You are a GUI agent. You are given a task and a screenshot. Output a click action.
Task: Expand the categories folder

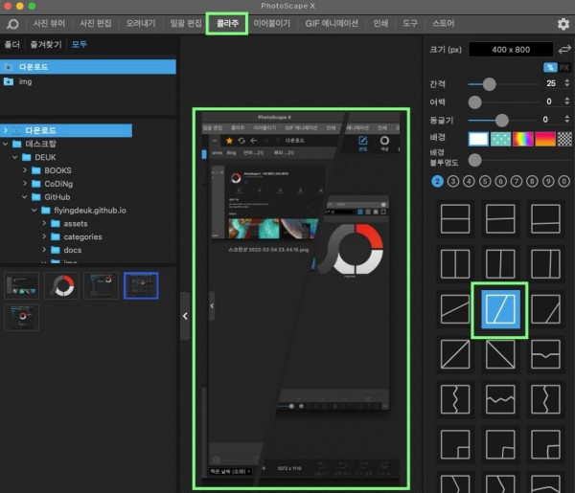click(x=44, y=236)
